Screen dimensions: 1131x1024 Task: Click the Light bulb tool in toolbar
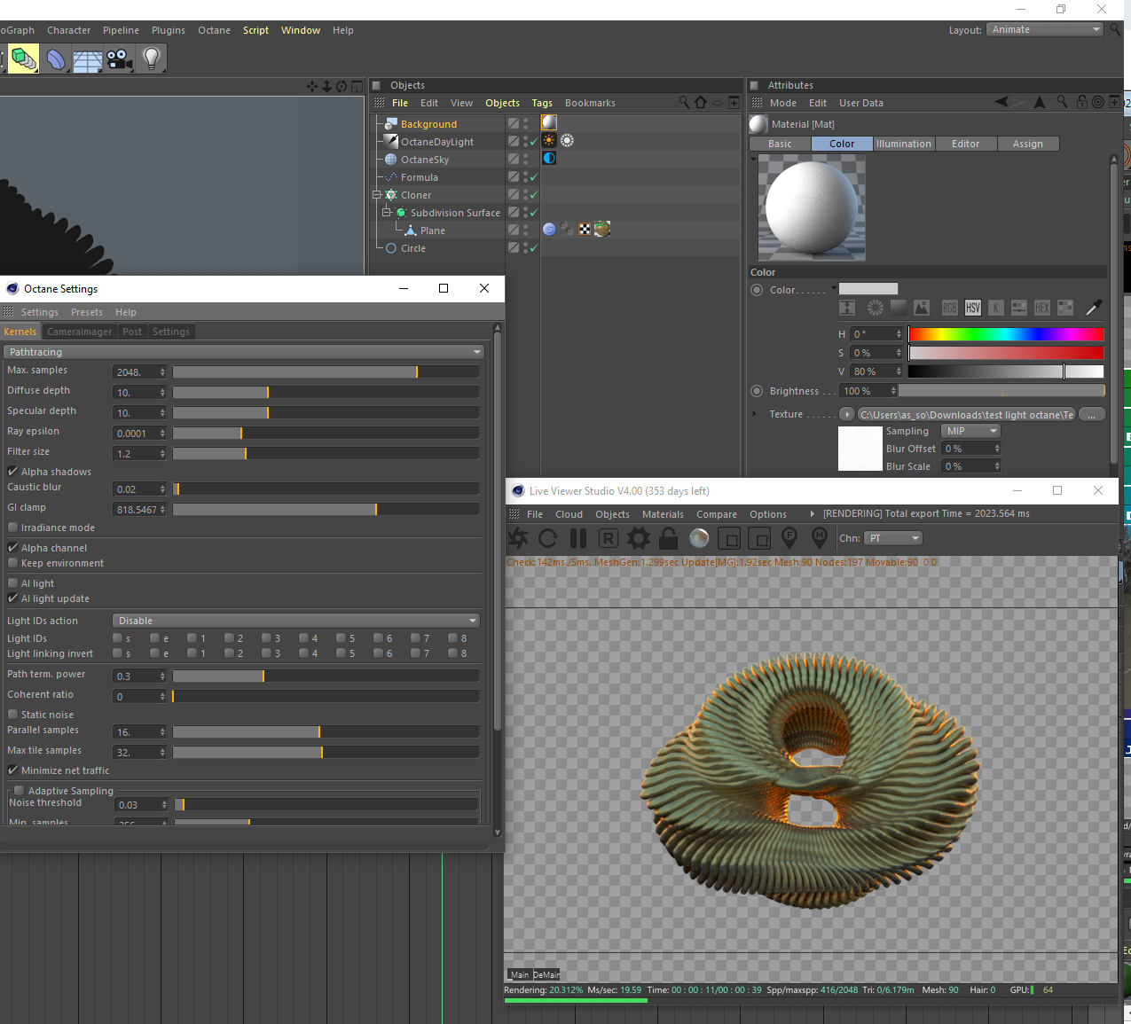[152, 59]
